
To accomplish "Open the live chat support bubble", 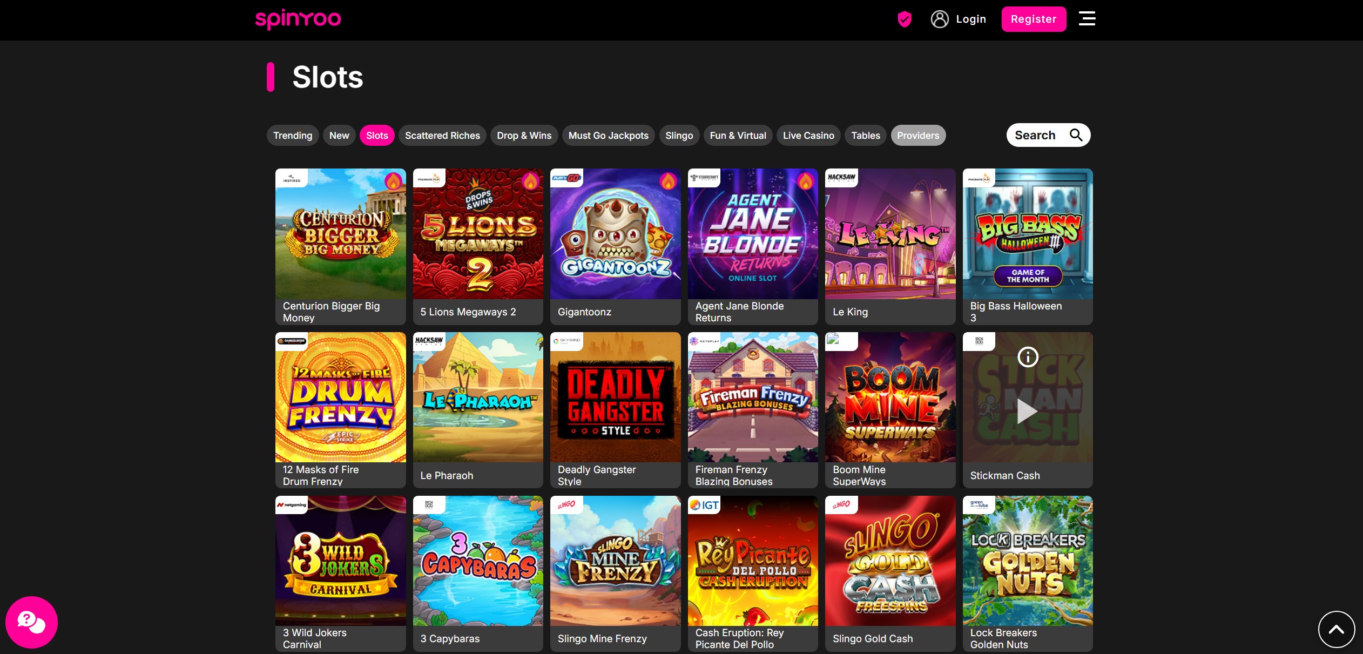I will pos(31,622).
